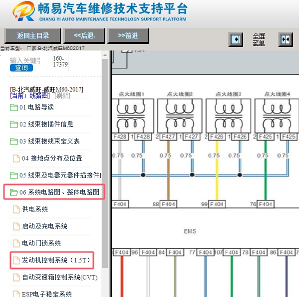Click the collapse-panel arrows icon button

pos(286,39)
